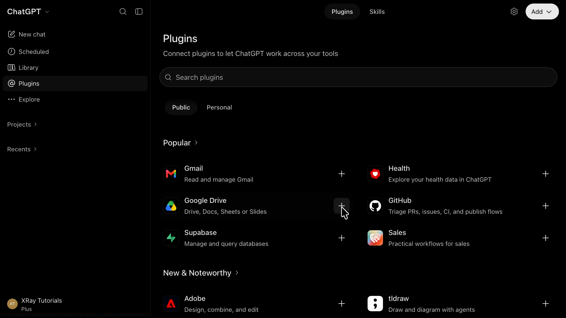
Task: Start a New chat
Action: [x=75, y=34]
